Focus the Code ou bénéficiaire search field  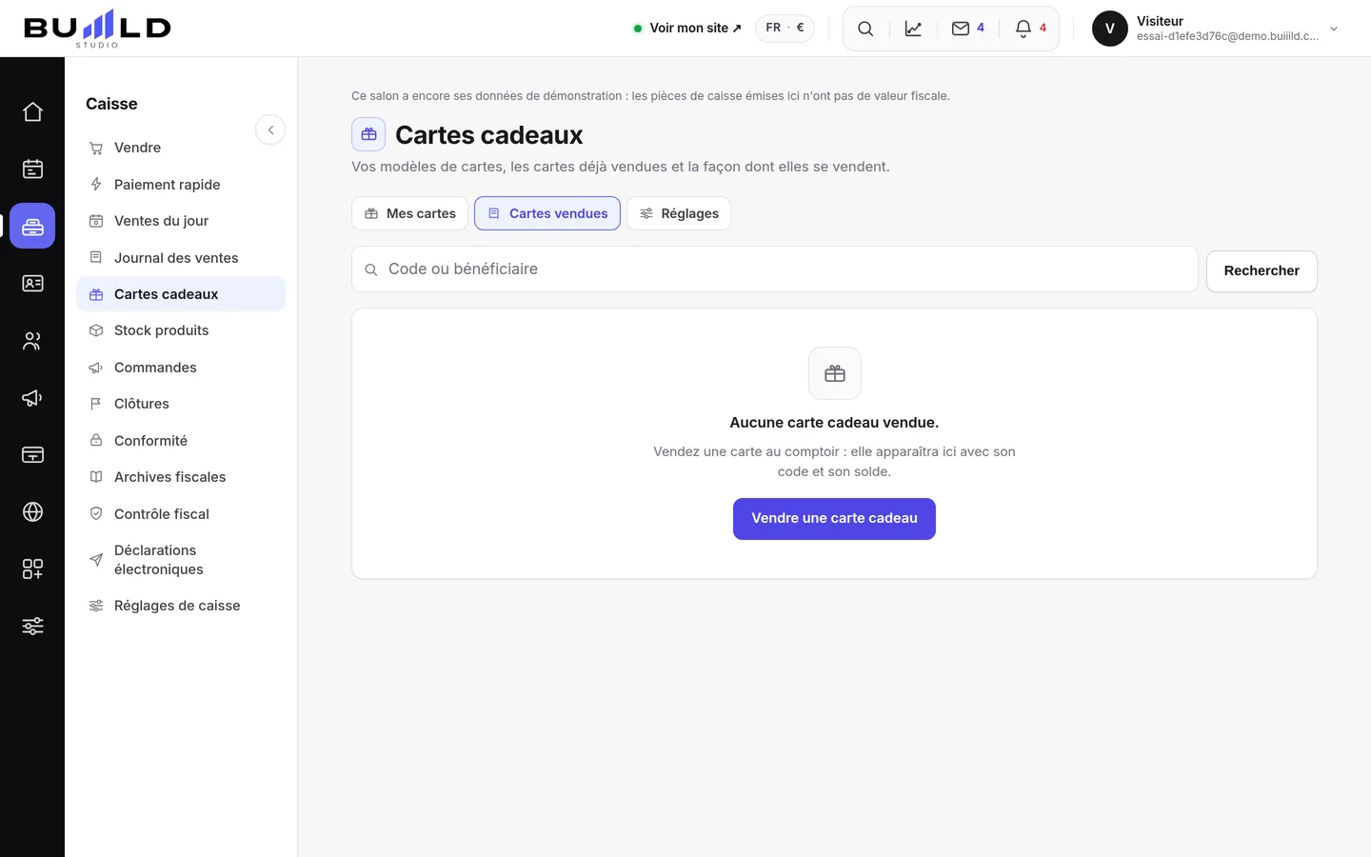coord(775,269)
